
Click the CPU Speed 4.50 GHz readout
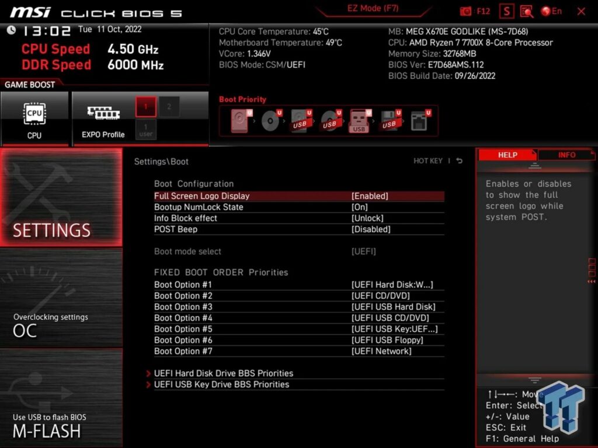[90, 49]
